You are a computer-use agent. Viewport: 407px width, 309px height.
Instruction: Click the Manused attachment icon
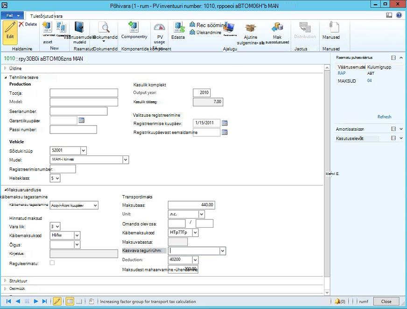coord(333,27)
